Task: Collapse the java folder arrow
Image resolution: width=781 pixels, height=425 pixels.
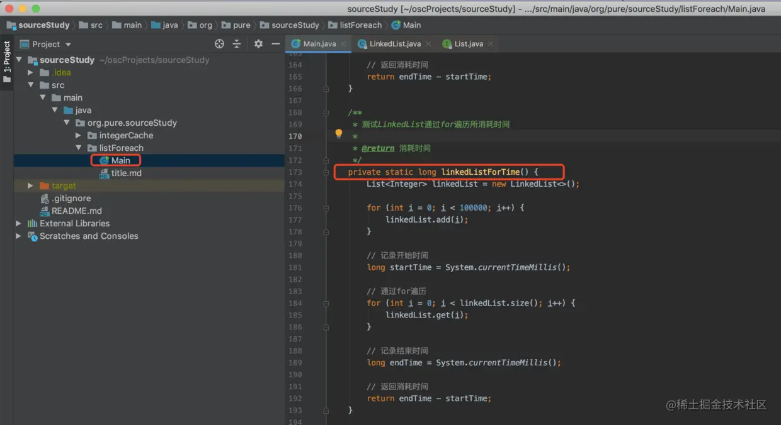Action: pyautogui.click(x=55, y=110)
